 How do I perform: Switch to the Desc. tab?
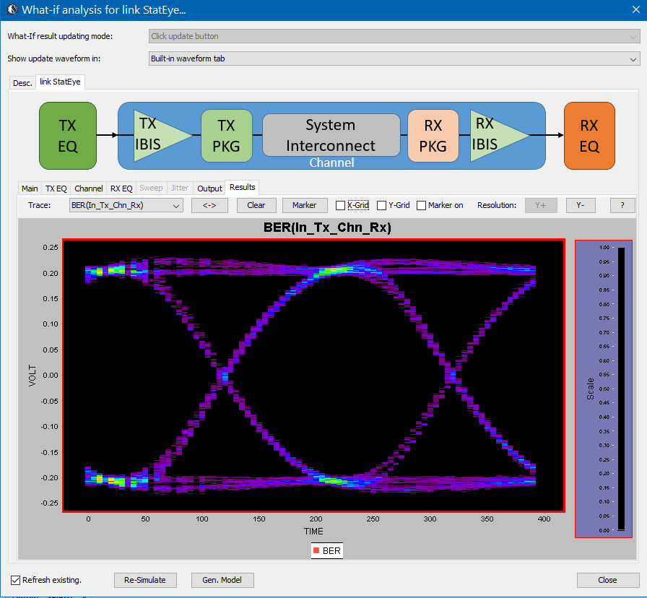click(x=22, y=83)
